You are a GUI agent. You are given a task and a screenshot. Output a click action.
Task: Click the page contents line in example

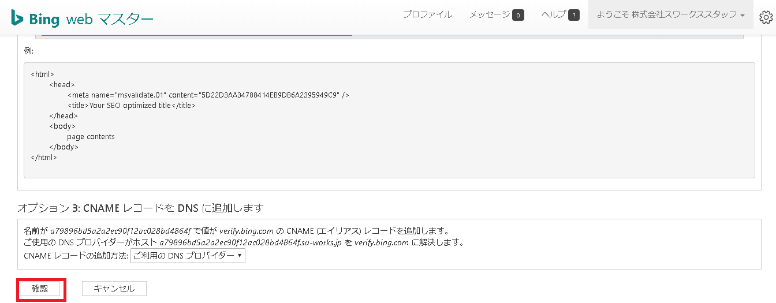coord(91,137)
